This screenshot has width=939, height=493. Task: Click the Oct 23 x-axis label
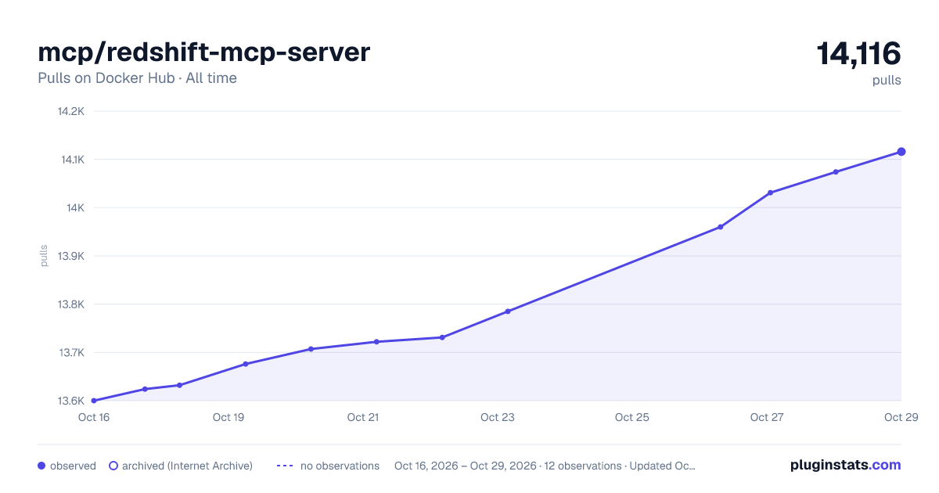(x=498, y=417)
